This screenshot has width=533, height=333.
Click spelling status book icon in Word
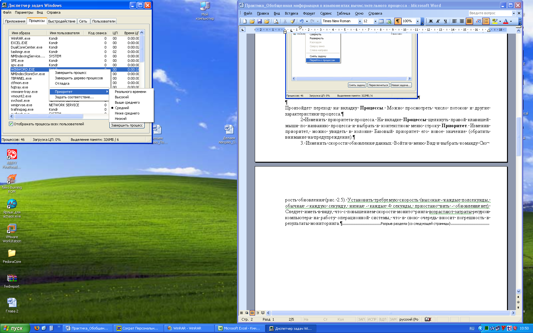click(x=428, y=319)
